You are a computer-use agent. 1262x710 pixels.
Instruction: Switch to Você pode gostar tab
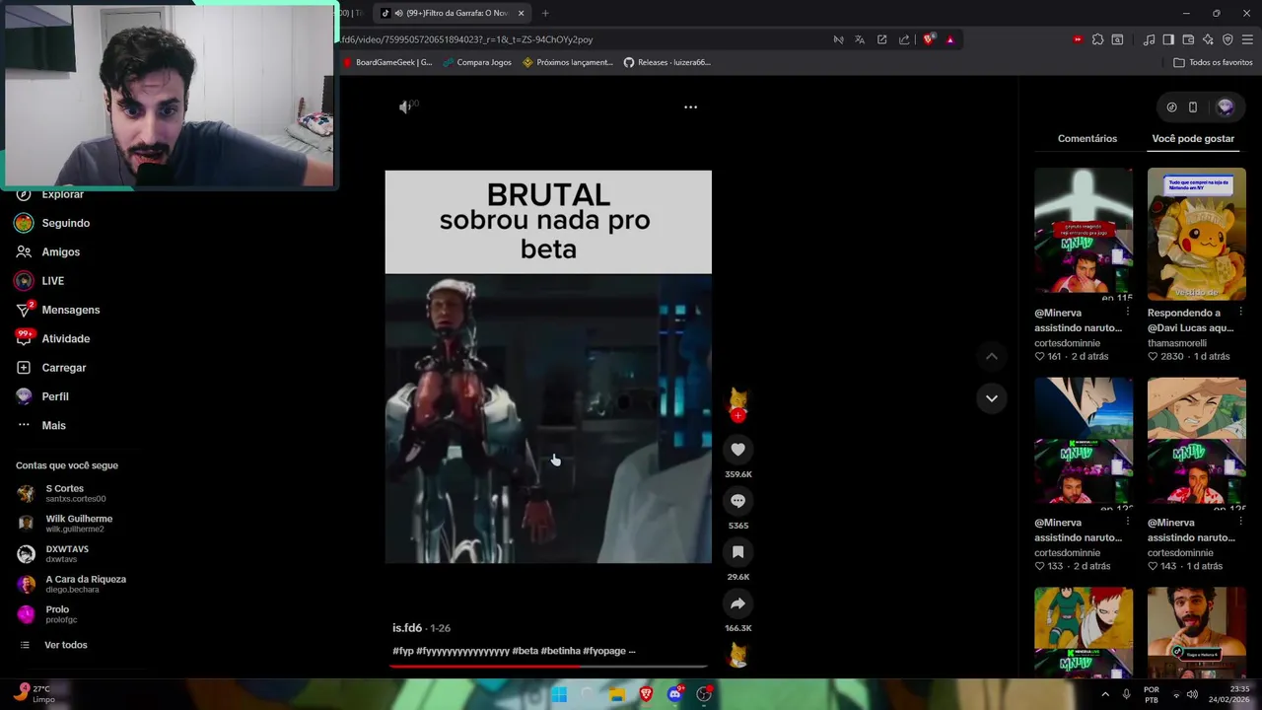point(1193,138)
